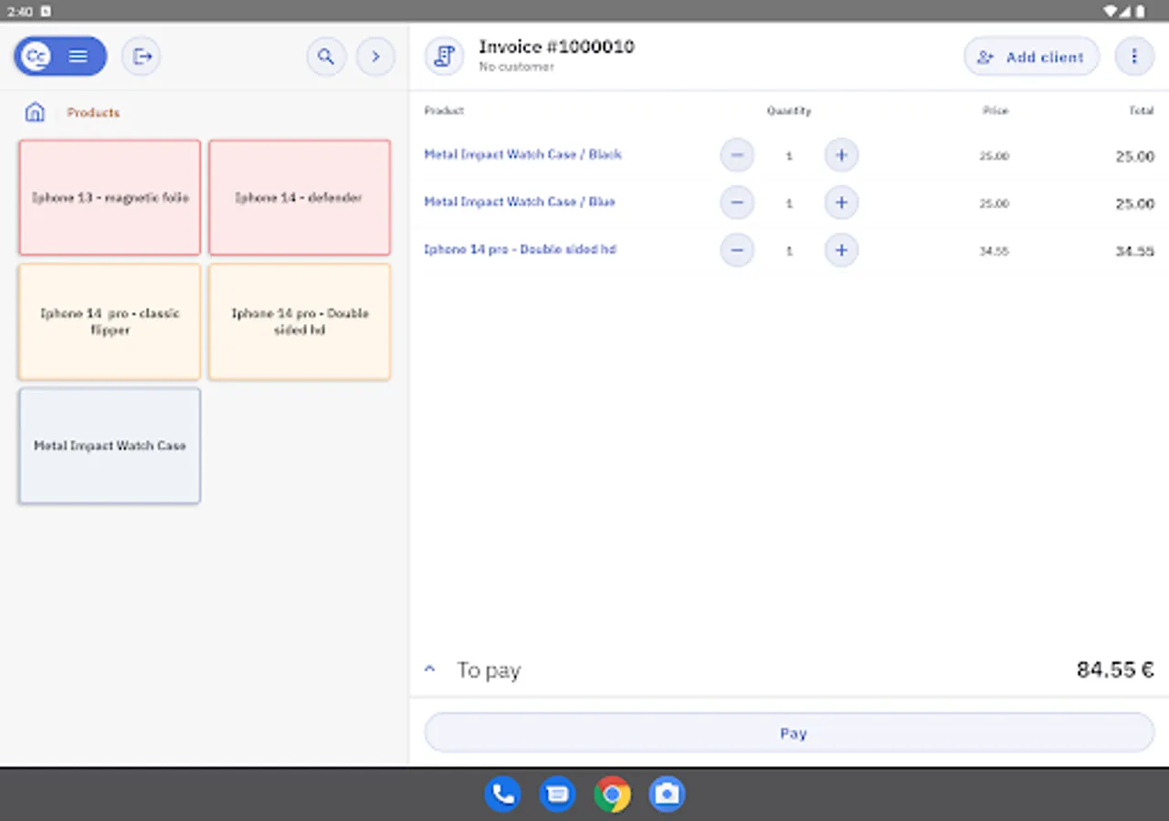Viewport: 1169px width, 821px height.
Task: Choose the Metal Impact Watch Case tile
Action: (110, 445)
